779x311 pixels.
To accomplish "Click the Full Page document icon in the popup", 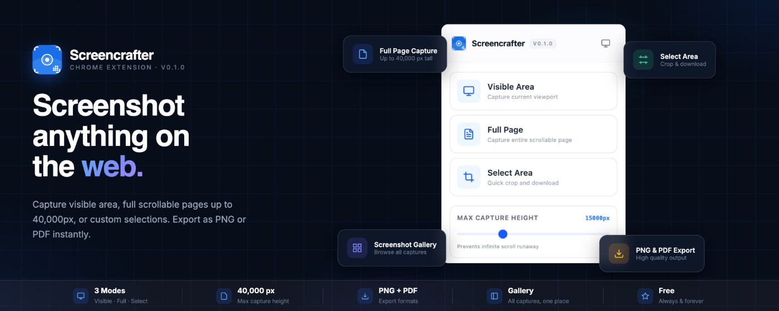I will click(x=469, y=134).
